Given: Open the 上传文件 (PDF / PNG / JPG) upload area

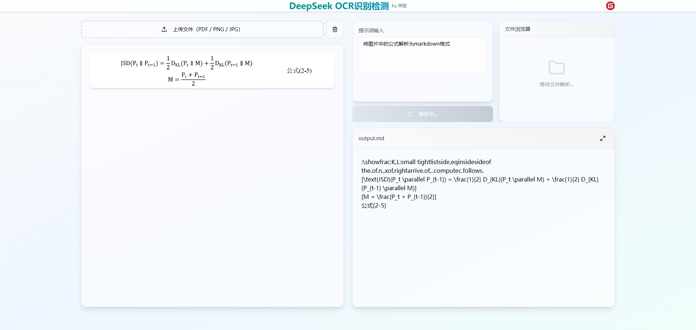Looking at the screenshot, I should point(202,29).
